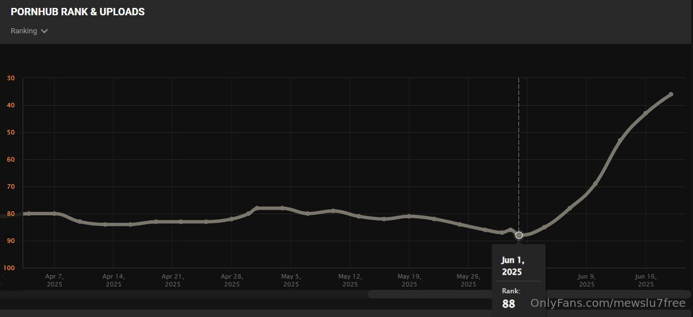Click the Rank 88 value in tooltip
The image size is (693, 317).
click(508, 303)
